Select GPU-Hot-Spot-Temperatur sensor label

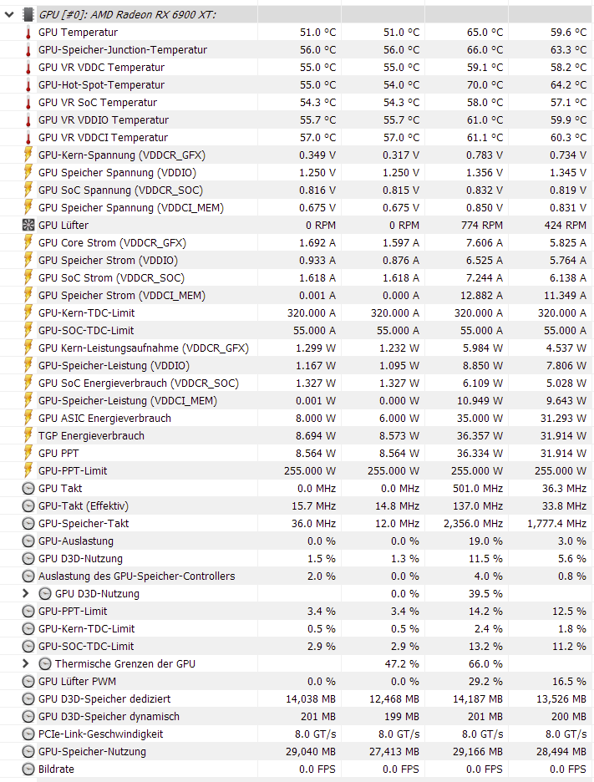[101, 84]
